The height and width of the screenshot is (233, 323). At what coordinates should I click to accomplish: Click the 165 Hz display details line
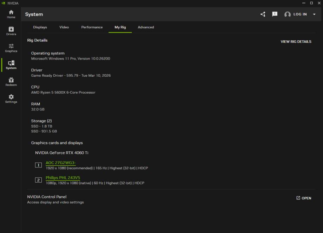[97, 168]
